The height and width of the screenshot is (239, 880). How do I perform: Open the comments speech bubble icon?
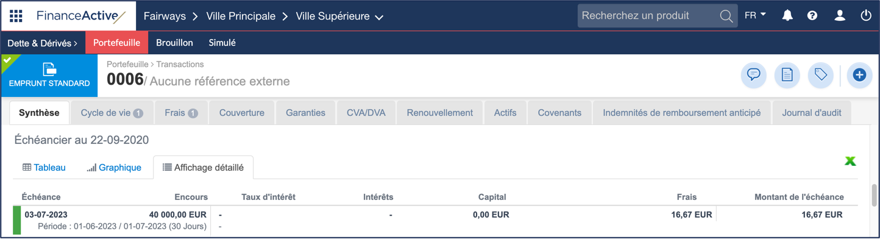pos(753,75)
